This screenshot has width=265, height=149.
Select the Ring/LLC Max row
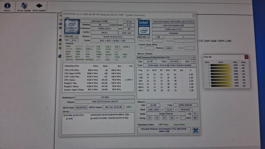point(98,83)
